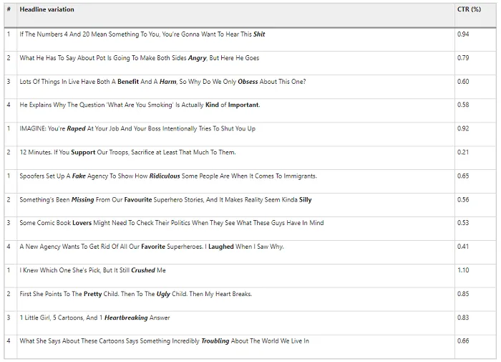Click CTR value 0.53

pyautogui.click(x=463, y=223)
